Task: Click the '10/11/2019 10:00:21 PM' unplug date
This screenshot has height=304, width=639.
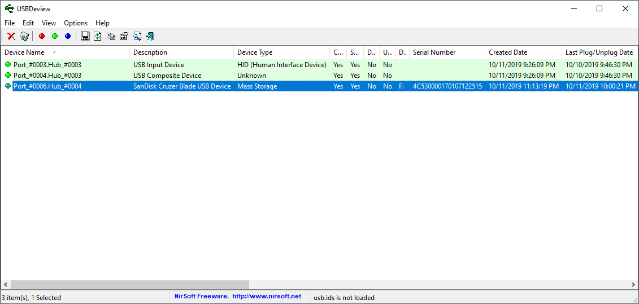Action: 600,86
